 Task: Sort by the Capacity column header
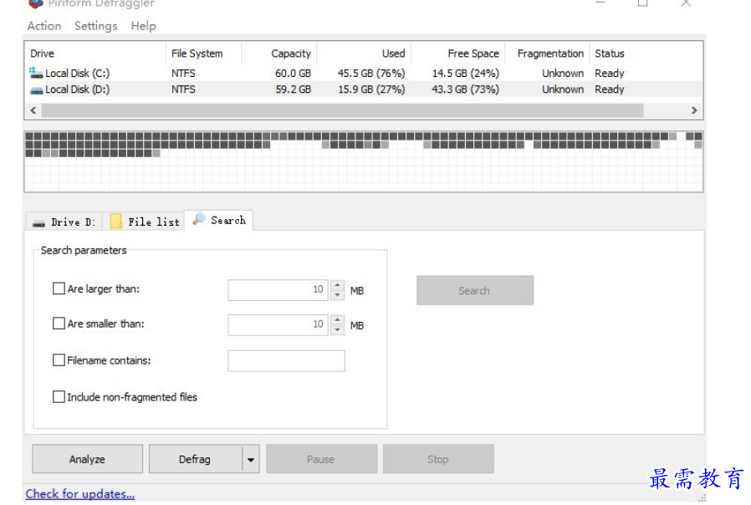[278, 54]
